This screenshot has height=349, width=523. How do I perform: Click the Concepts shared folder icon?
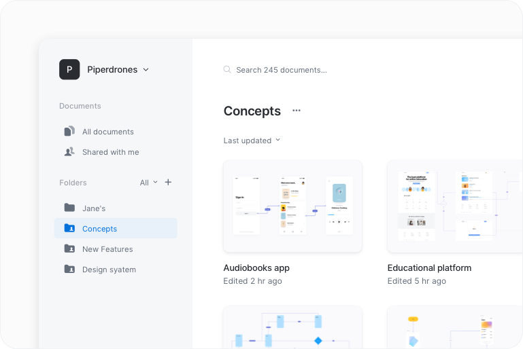(x=69, y=227)
